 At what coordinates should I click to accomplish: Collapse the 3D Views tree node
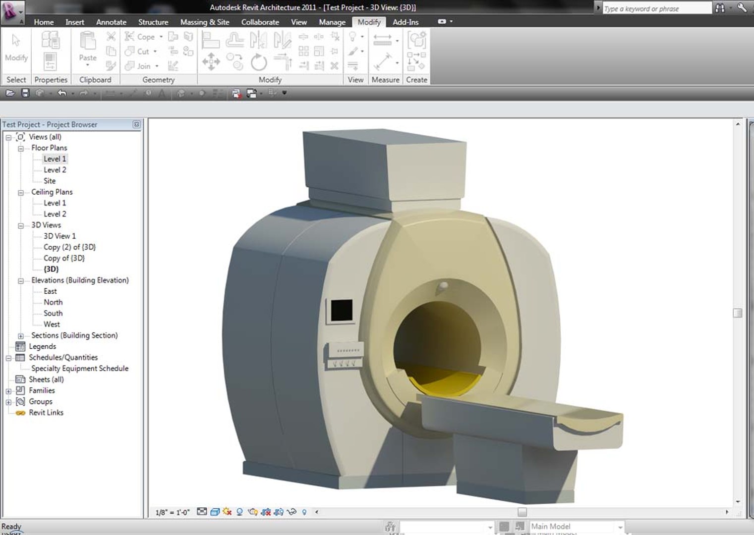coord(21,225)
